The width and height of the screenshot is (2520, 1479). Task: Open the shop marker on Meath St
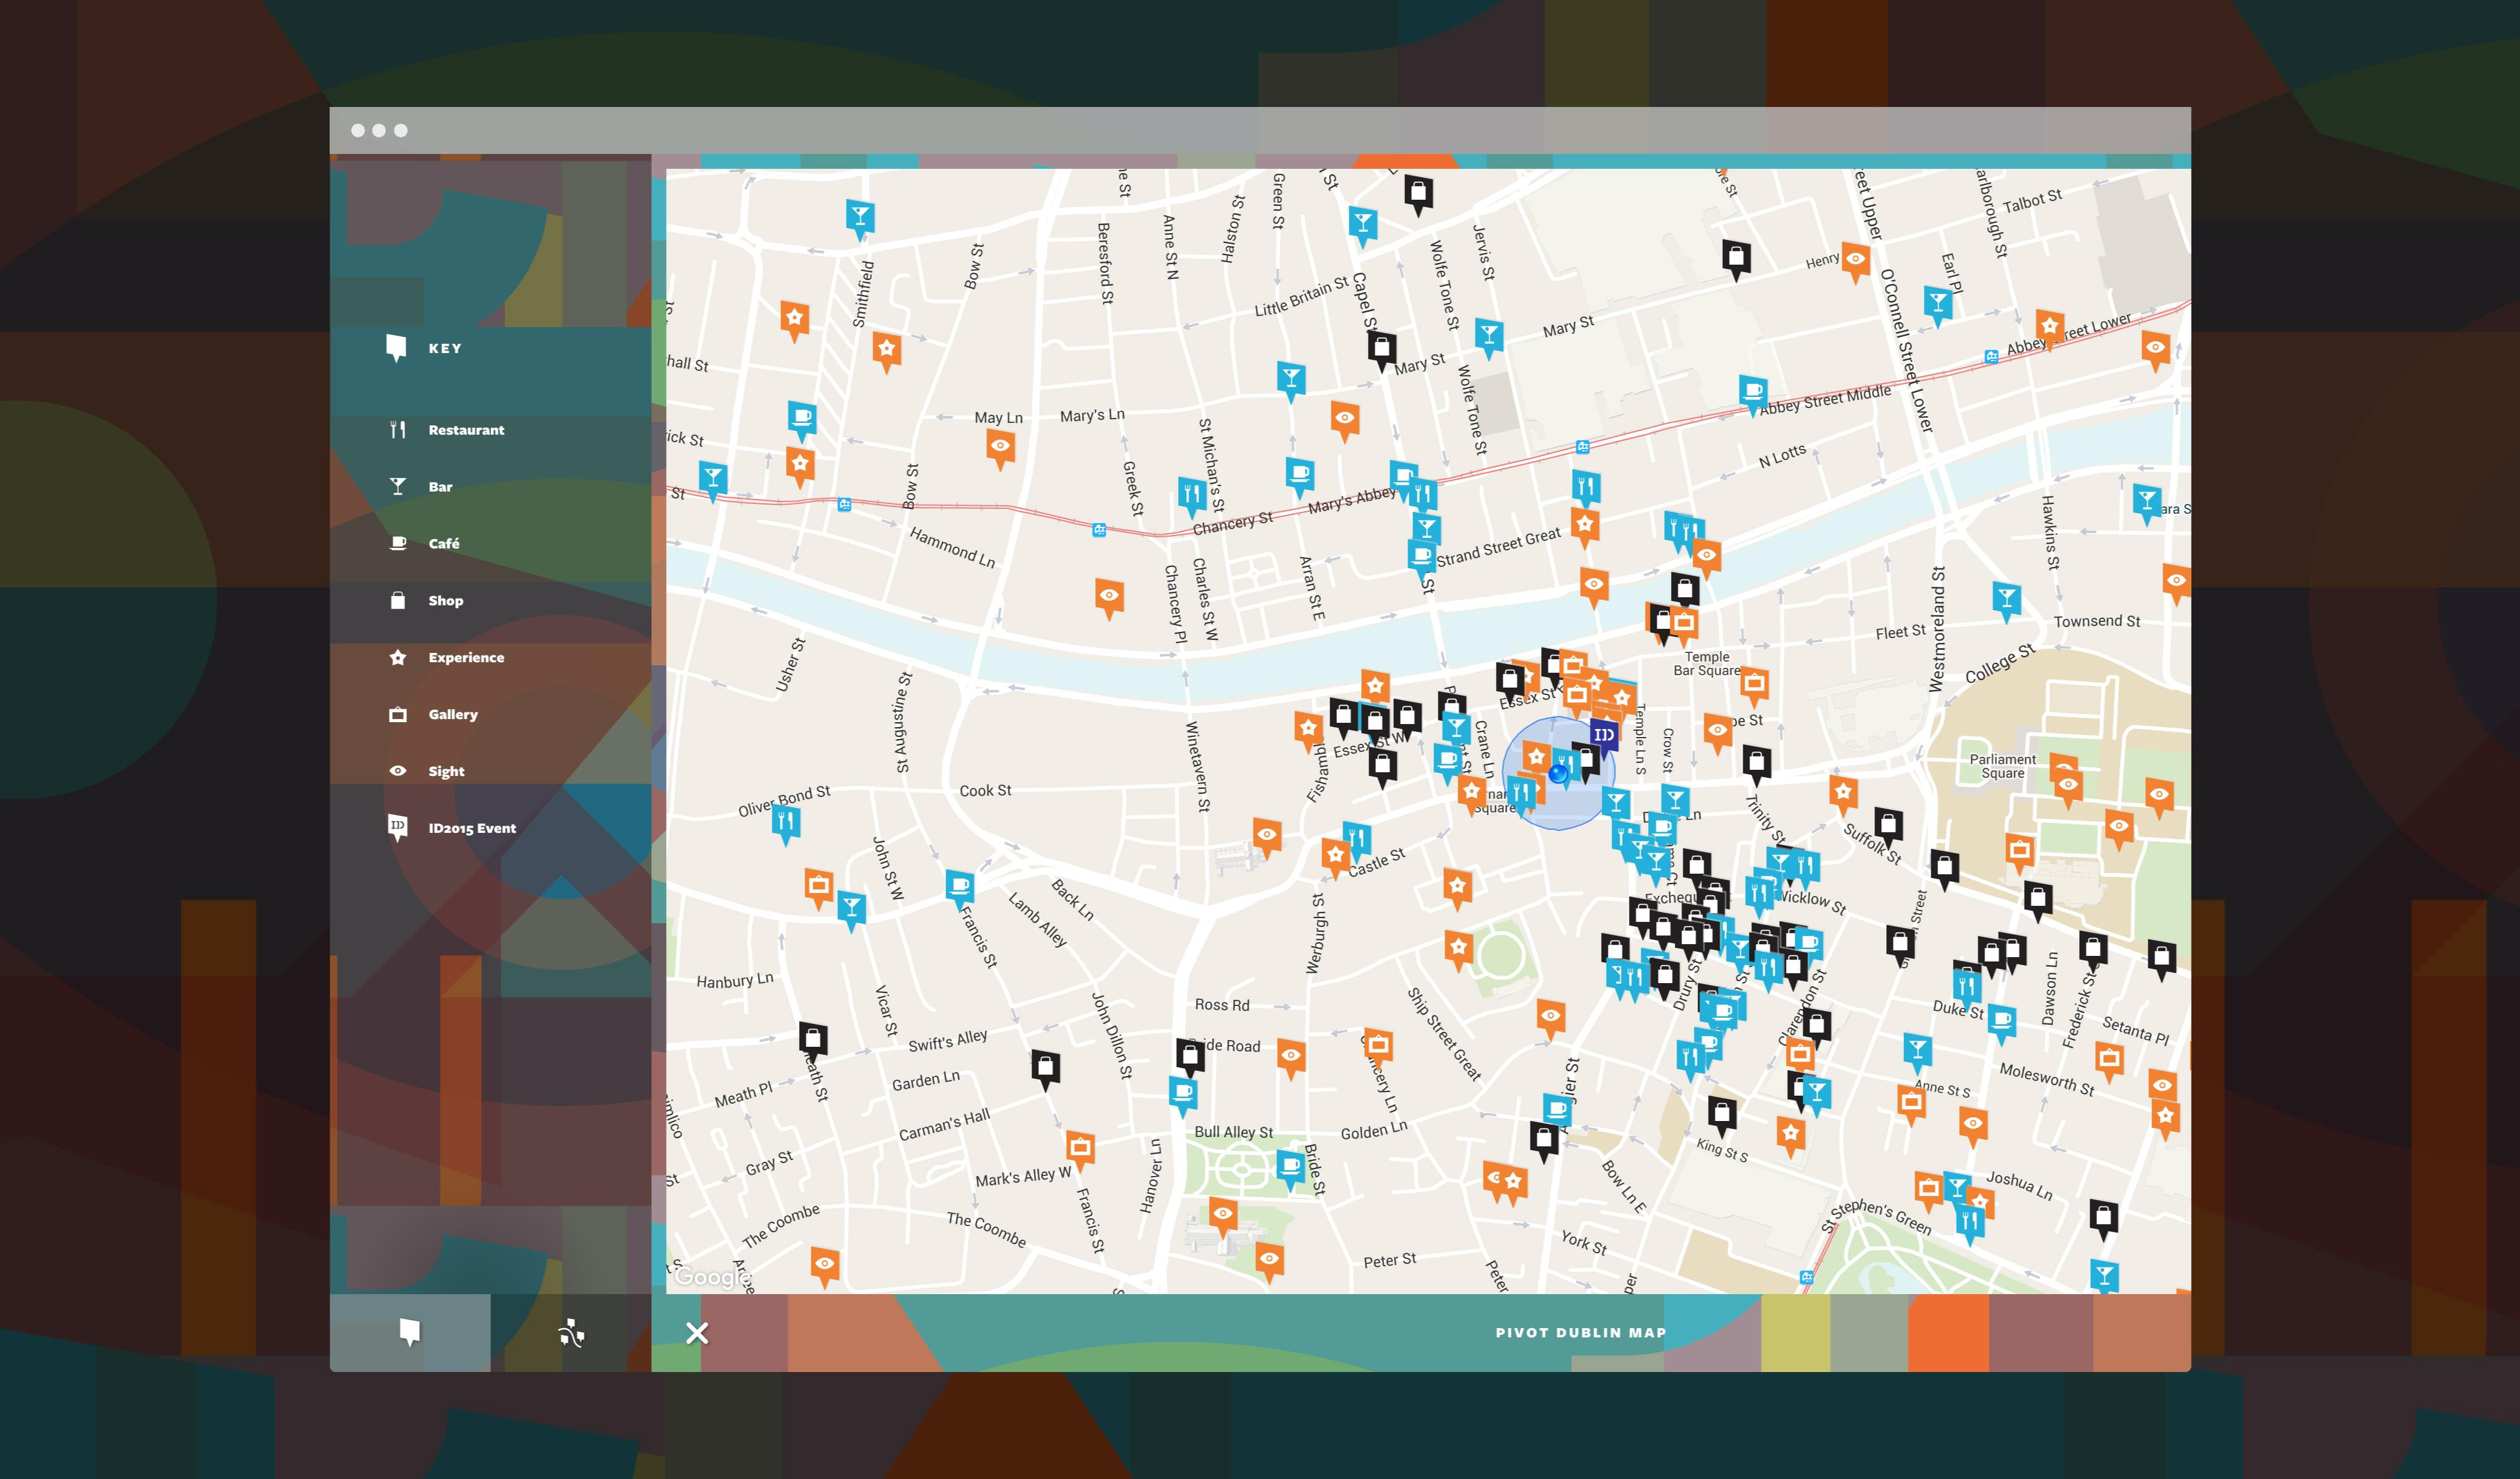click(813, 1041)
